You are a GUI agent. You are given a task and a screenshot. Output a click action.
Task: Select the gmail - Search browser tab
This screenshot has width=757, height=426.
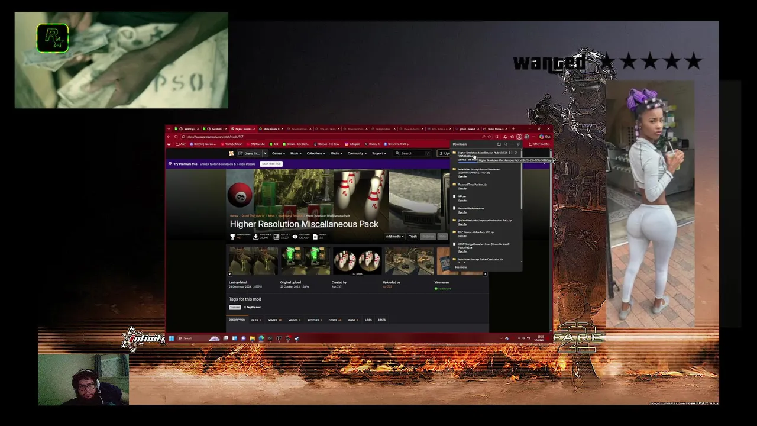point(467,129)
